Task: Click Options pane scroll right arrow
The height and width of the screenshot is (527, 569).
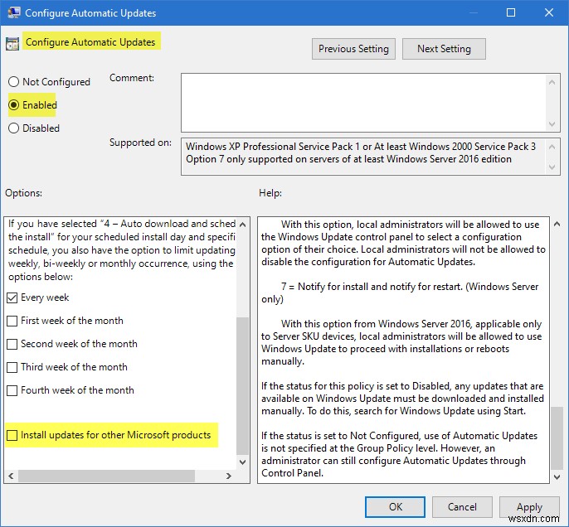Action: pyautogui.click(x=229, y=476)
